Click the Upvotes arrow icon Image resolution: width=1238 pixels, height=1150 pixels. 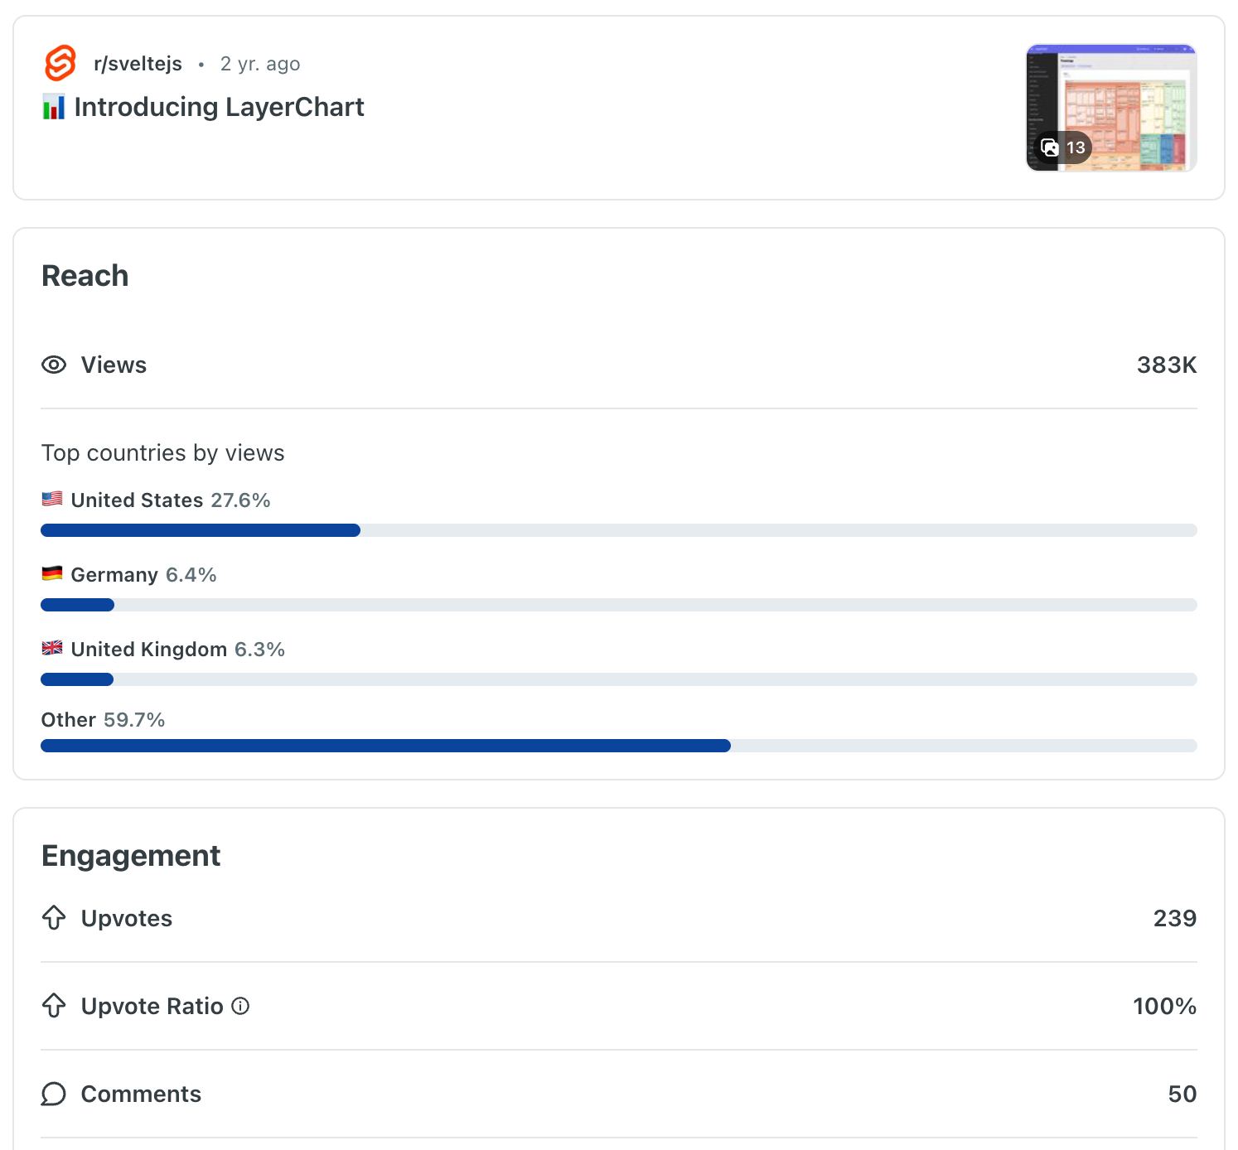pyautogui.click(x=54, y=917)
